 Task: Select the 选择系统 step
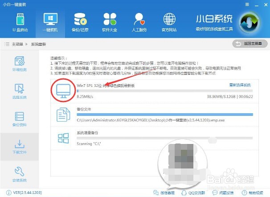[x=20, y=91]
